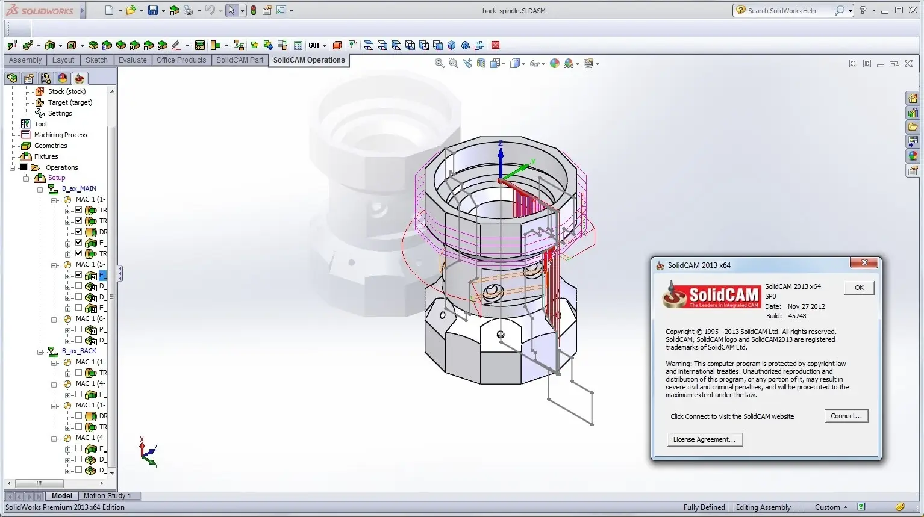This screenshot has height=517, width=924.
Task: Open the Save dropdown arrow
Action: 163,11
